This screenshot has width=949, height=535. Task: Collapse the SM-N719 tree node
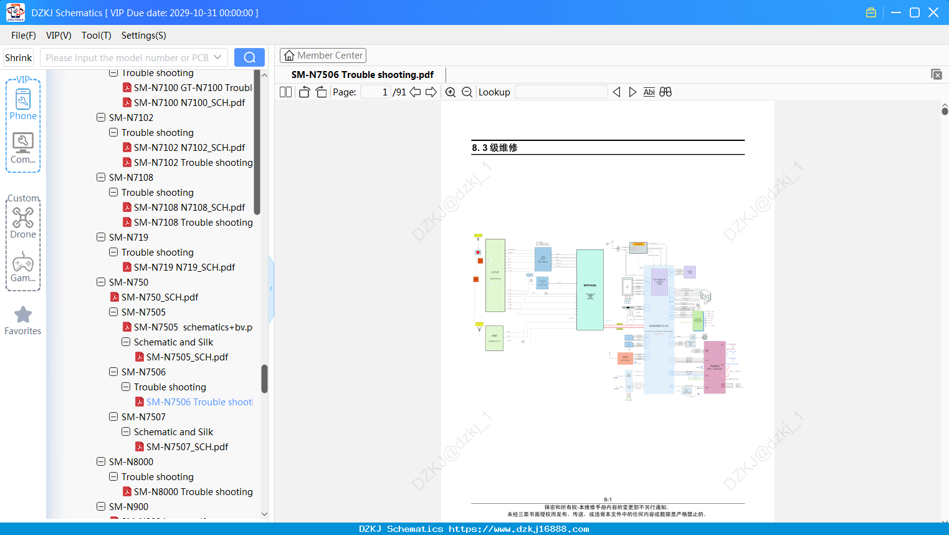coord(101,238)
